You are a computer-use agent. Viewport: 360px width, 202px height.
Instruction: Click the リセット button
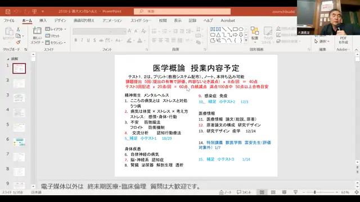53,36
